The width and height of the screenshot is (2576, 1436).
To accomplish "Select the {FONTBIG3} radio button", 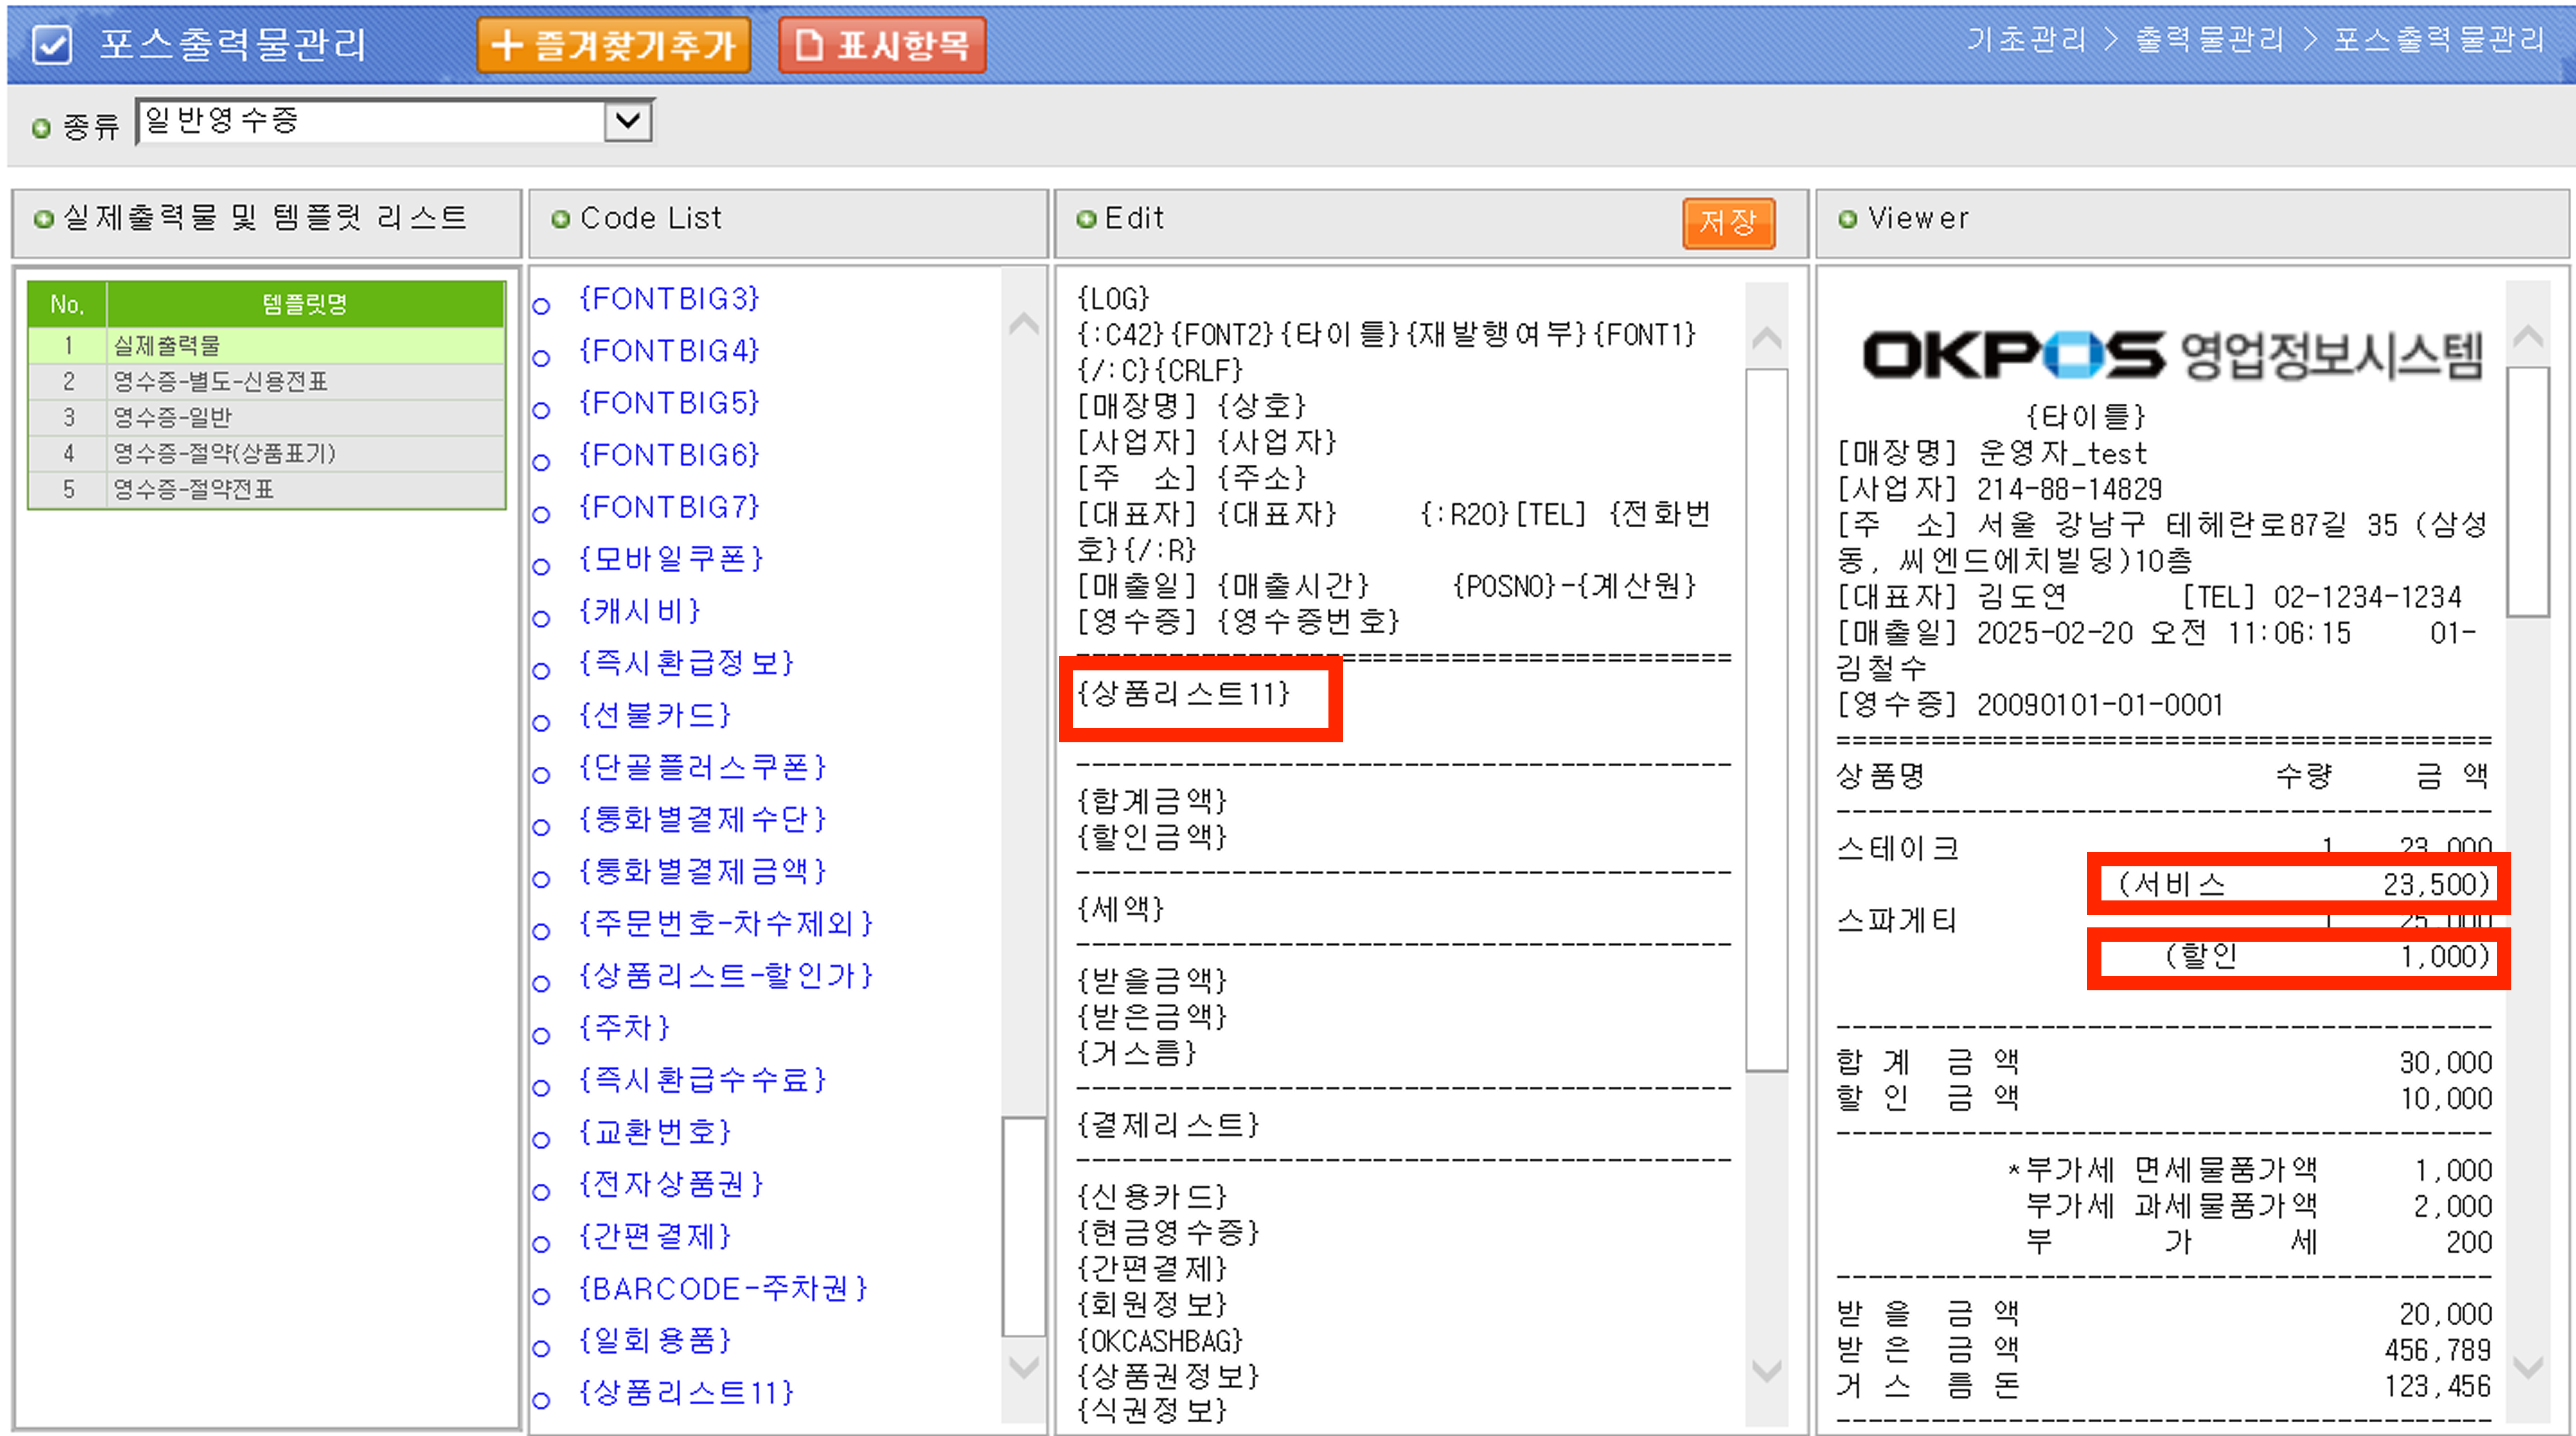I will pos(541,306).
